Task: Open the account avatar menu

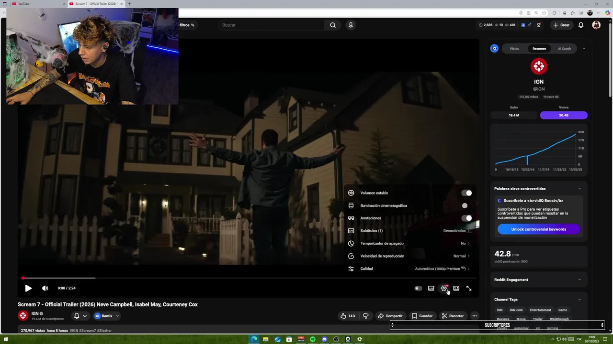Action: [596, 25]
